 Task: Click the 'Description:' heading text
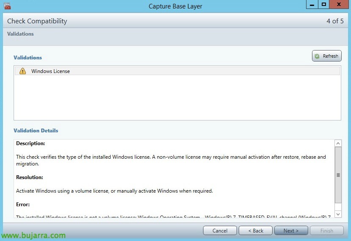coord(31,143)
